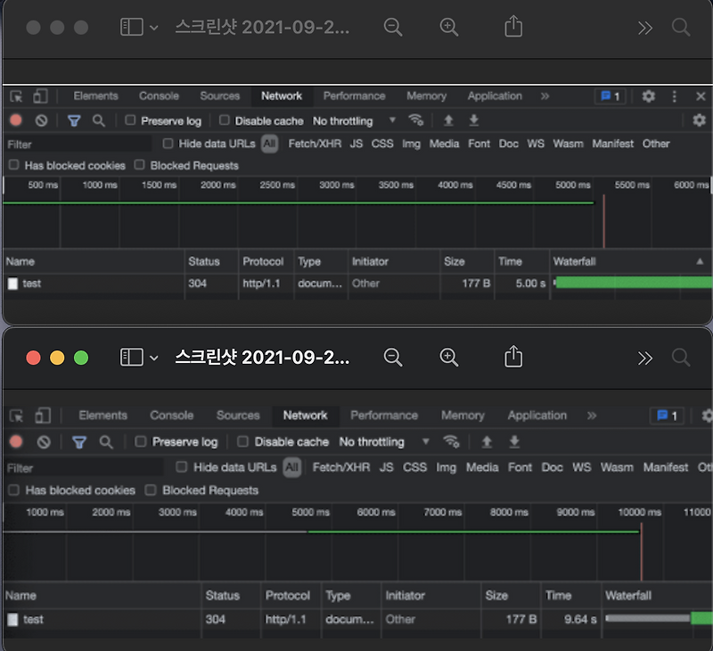Click the record button in the bottom Network panel
This screenshot has height=651, width=713.
[16, 441]
